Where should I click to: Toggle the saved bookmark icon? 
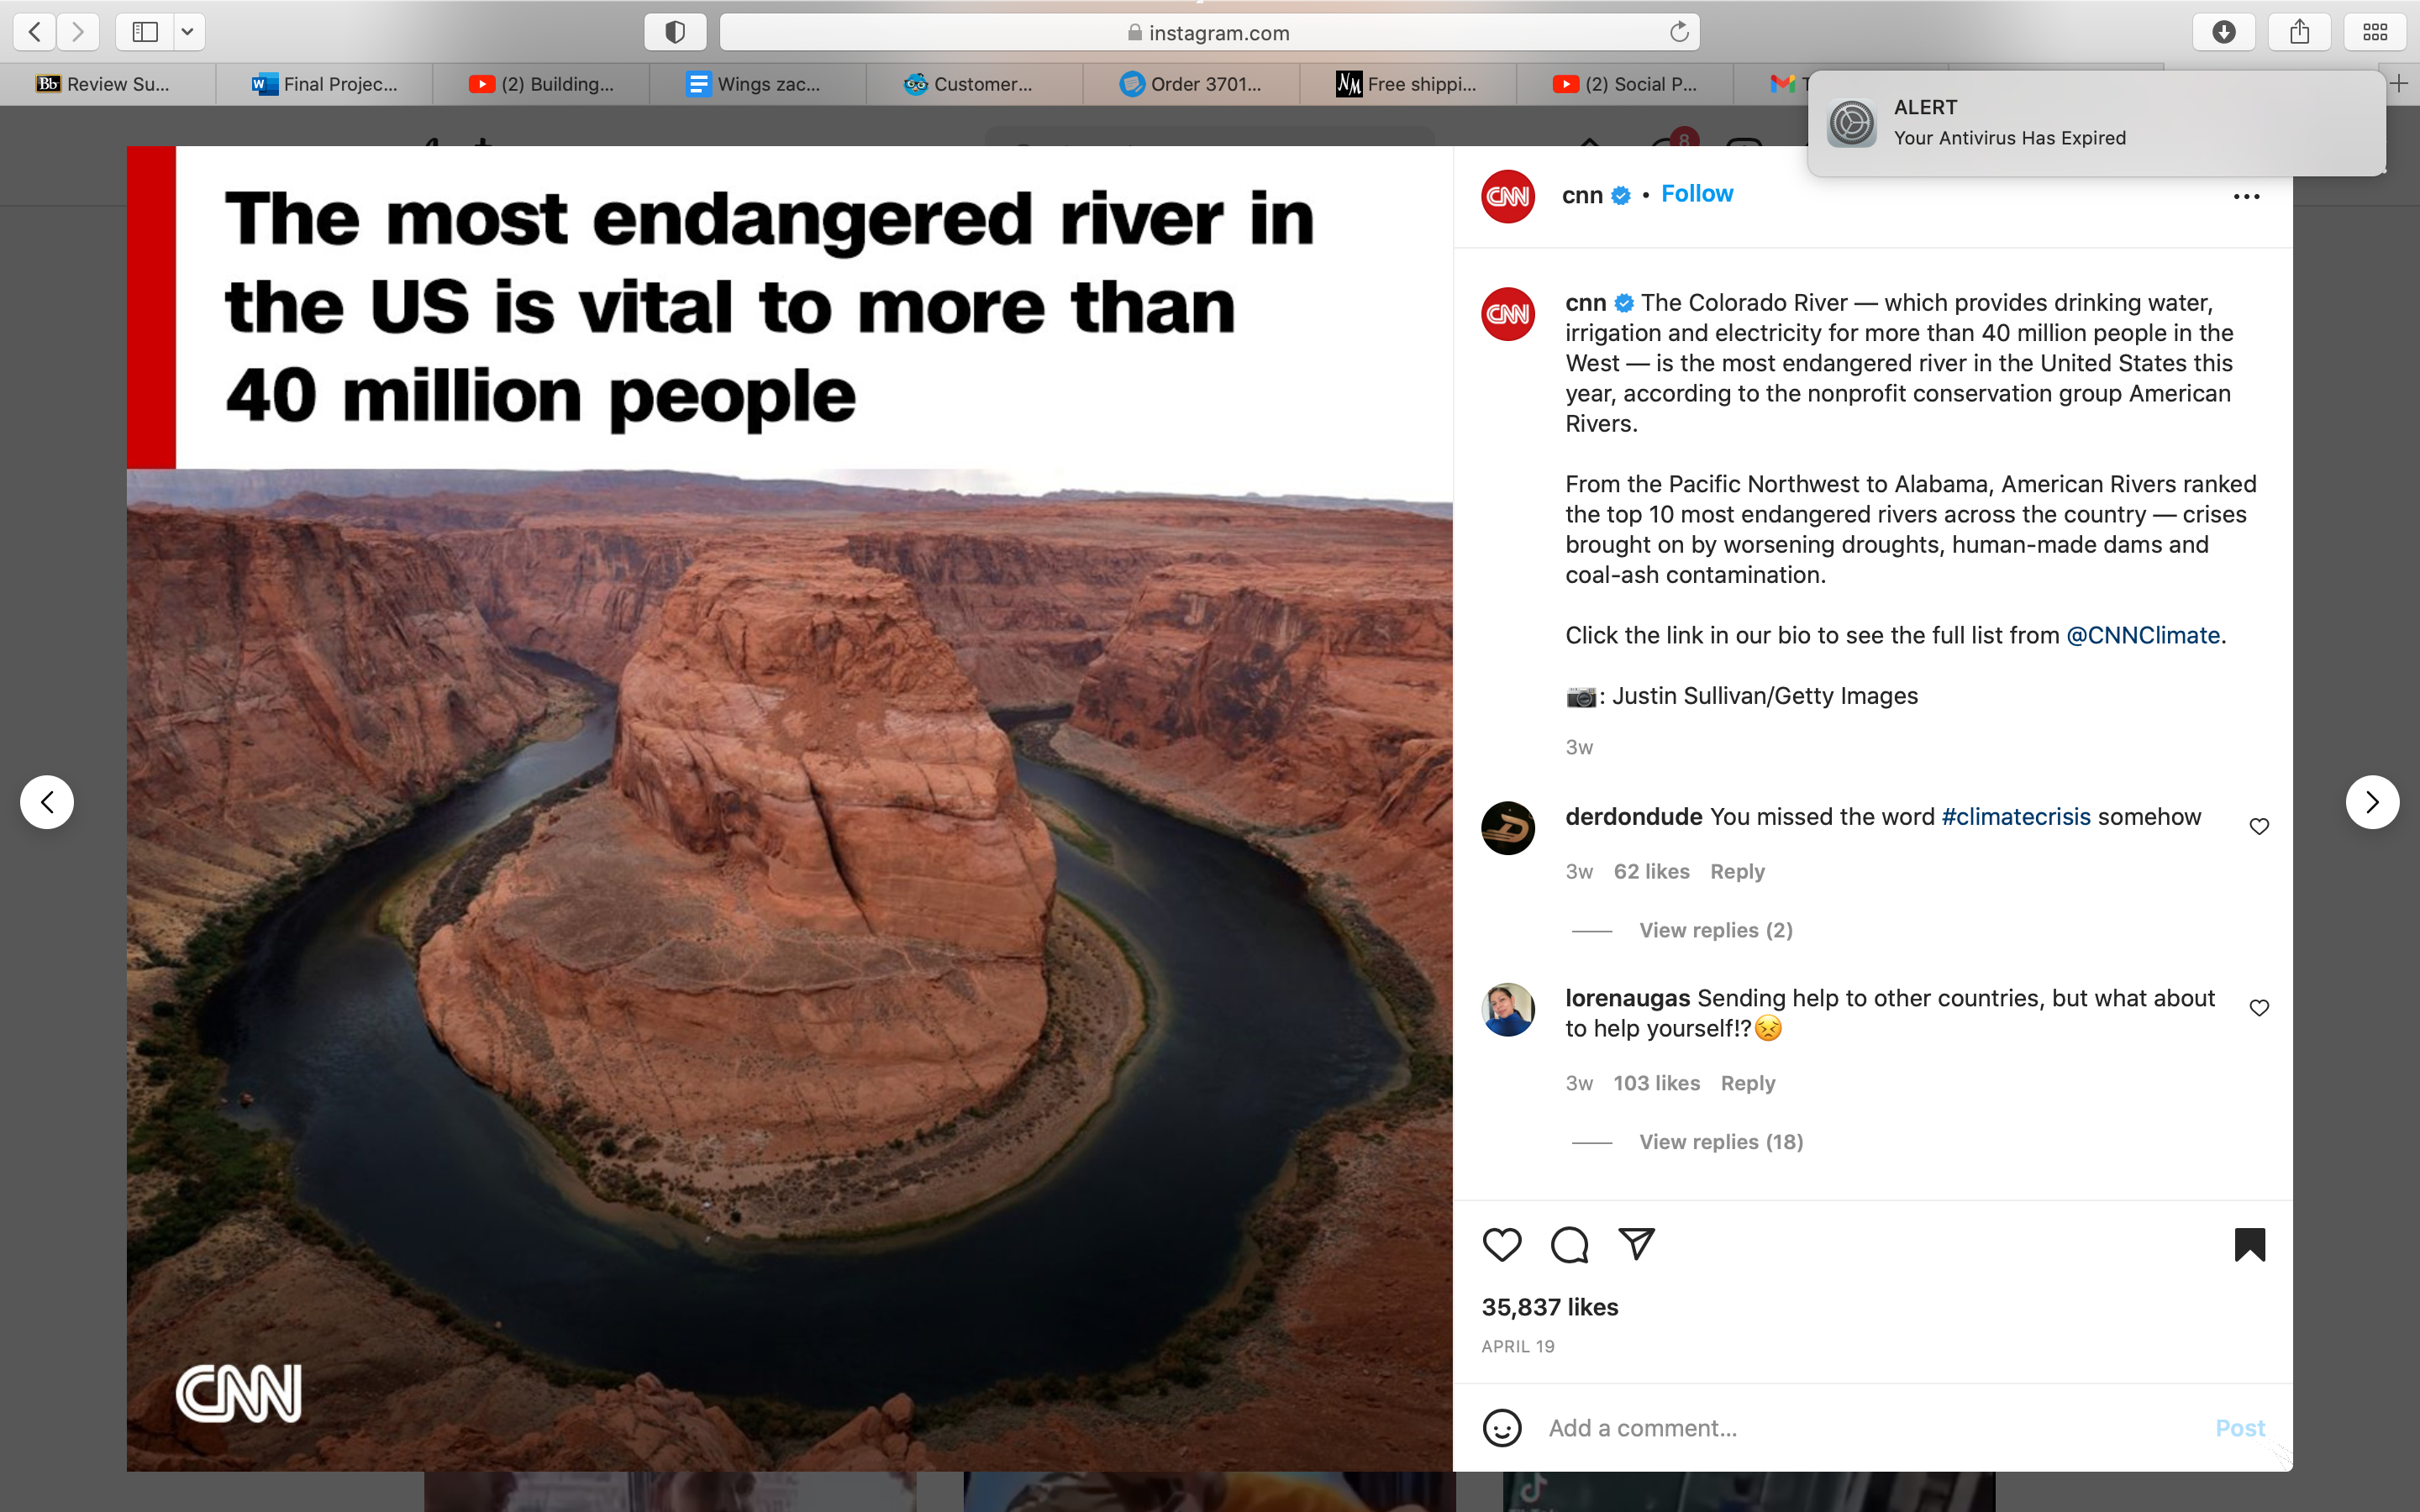tap(2249, 1245)
